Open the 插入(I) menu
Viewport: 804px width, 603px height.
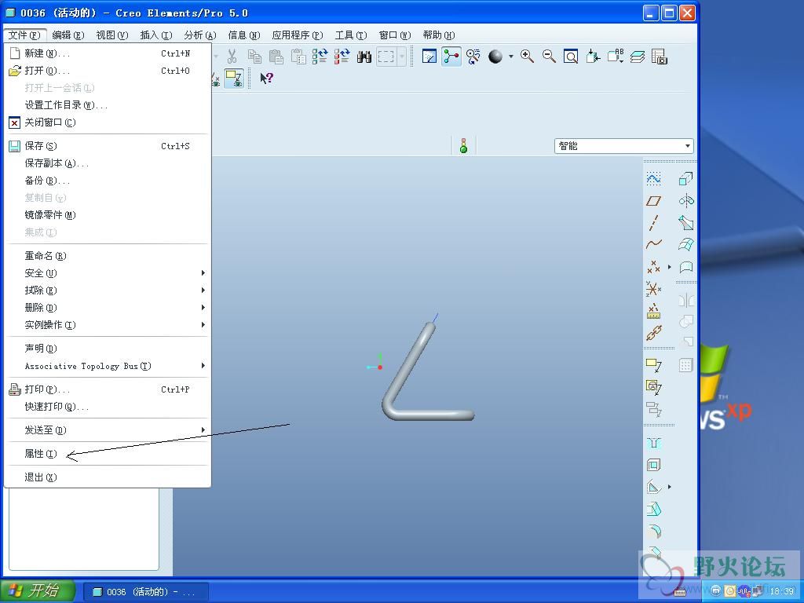tap(156, 35)
